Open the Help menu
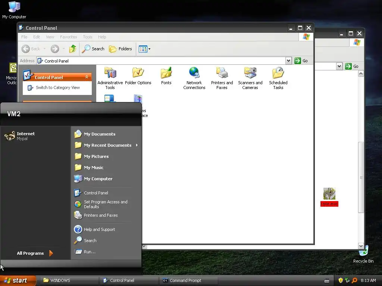 pos(102,37)
